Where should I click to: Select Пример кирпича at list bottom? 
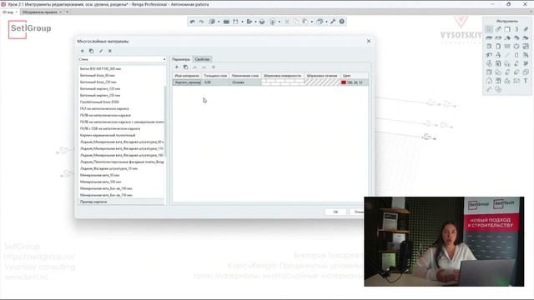click(120, 202)
